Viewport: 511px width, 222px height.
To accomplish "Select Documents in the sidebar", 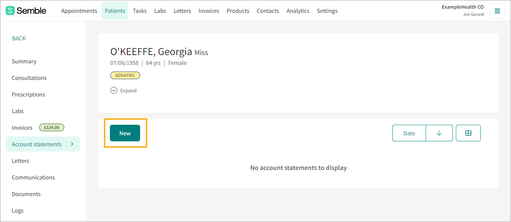I will 26,194.
